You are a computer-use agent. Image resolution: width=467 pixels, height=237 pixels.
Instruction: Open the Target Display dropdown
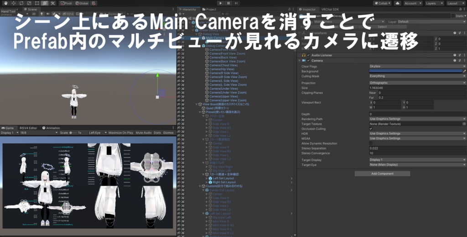pyautogui.click(x=418, y=160)
